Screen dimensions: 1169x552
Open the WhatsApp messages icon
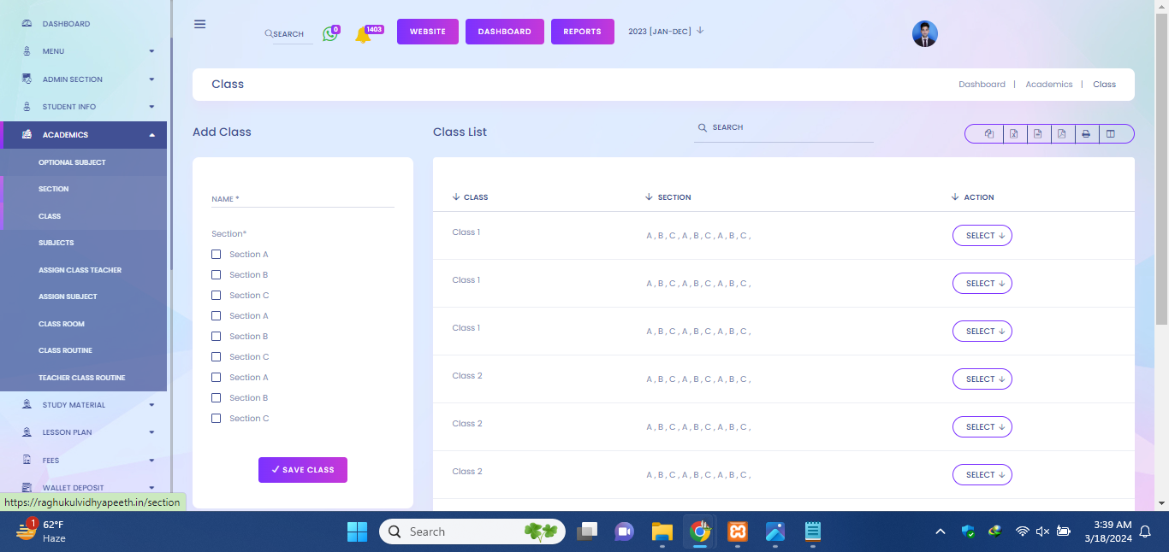pos(329,34)
